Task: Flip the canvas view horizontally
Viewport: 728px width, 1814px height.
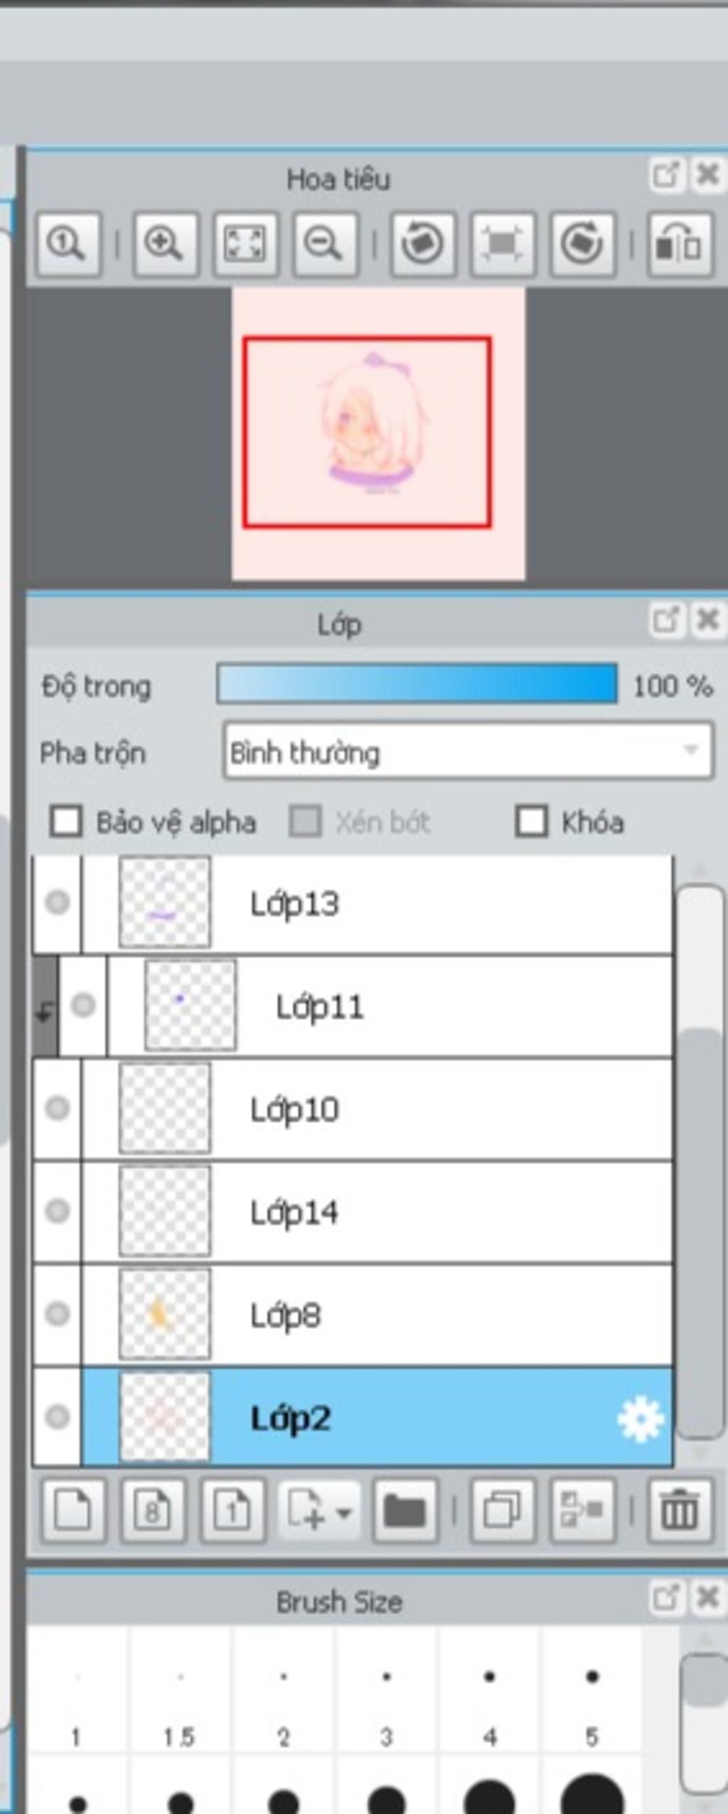Action: coord(680,244)
